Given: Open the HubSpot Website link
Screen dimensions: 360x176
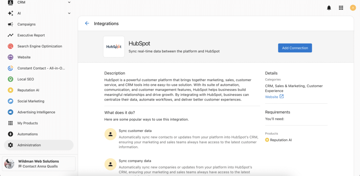Looking at the screenshot, I should pos(272,97).
